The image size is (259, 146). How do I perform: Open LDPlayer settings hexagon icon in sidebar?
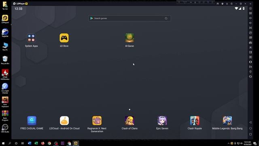tap(251, 9)
